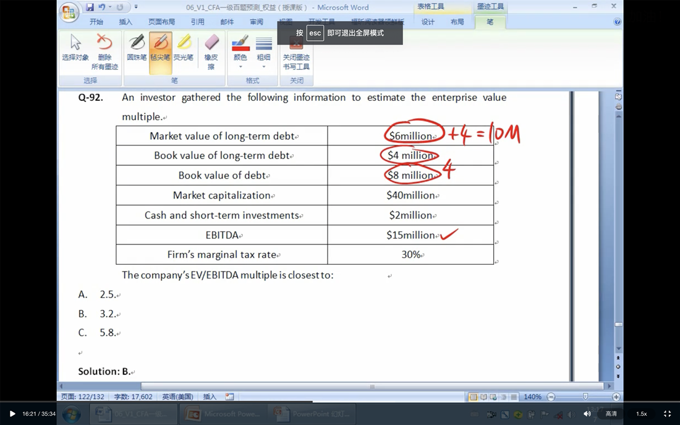Save document via Quick Access icon
The width and height of the screenshot is (680, 425).
[x=90, y=7]
